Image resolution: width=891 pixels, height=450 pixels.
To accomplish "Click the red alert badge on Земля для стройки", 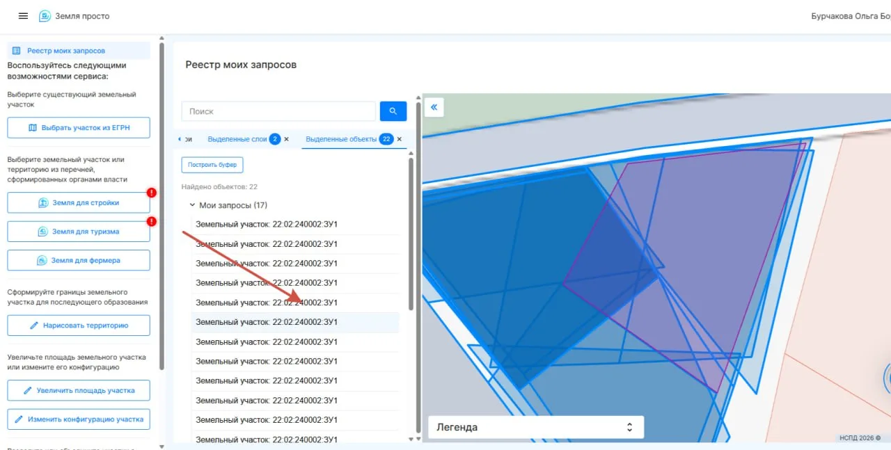I will click(151, 193).
